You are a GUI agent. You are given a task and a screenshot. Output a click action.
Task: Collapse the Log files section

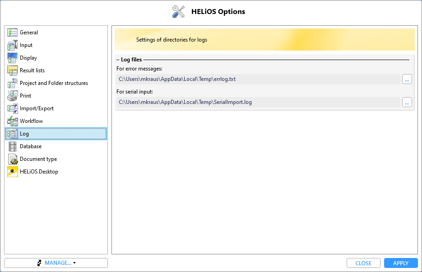[118, 60]
